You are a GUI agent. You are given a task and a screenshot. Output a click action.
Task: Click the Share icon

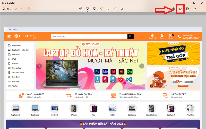[195, 9]
